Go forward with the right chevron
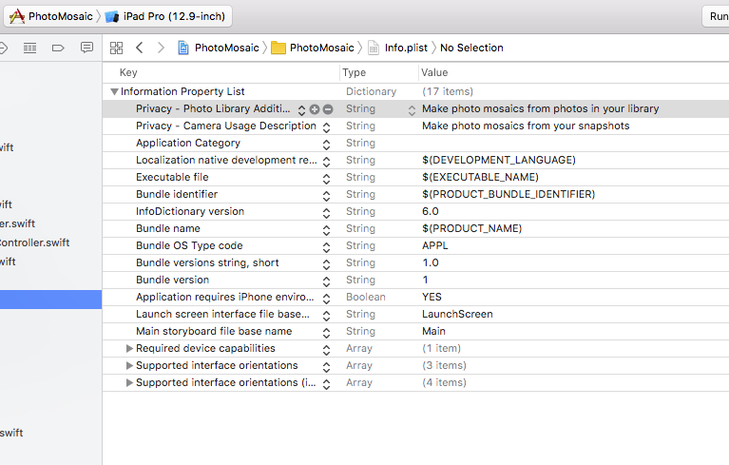 pyautogui.click(x=161, y=48)
